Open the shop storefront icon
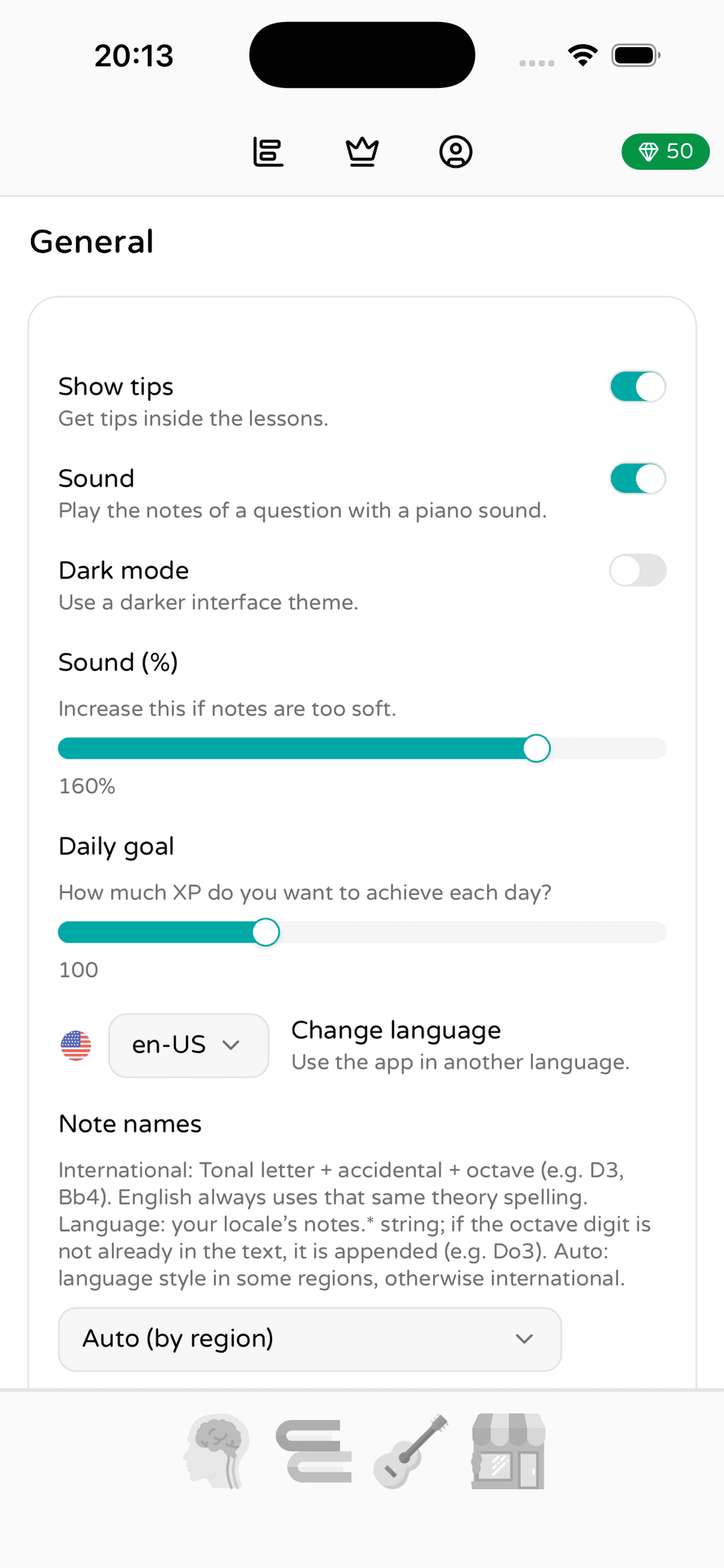The width and height of the screenshot is (724, 1568). [x=508, y=1451]
